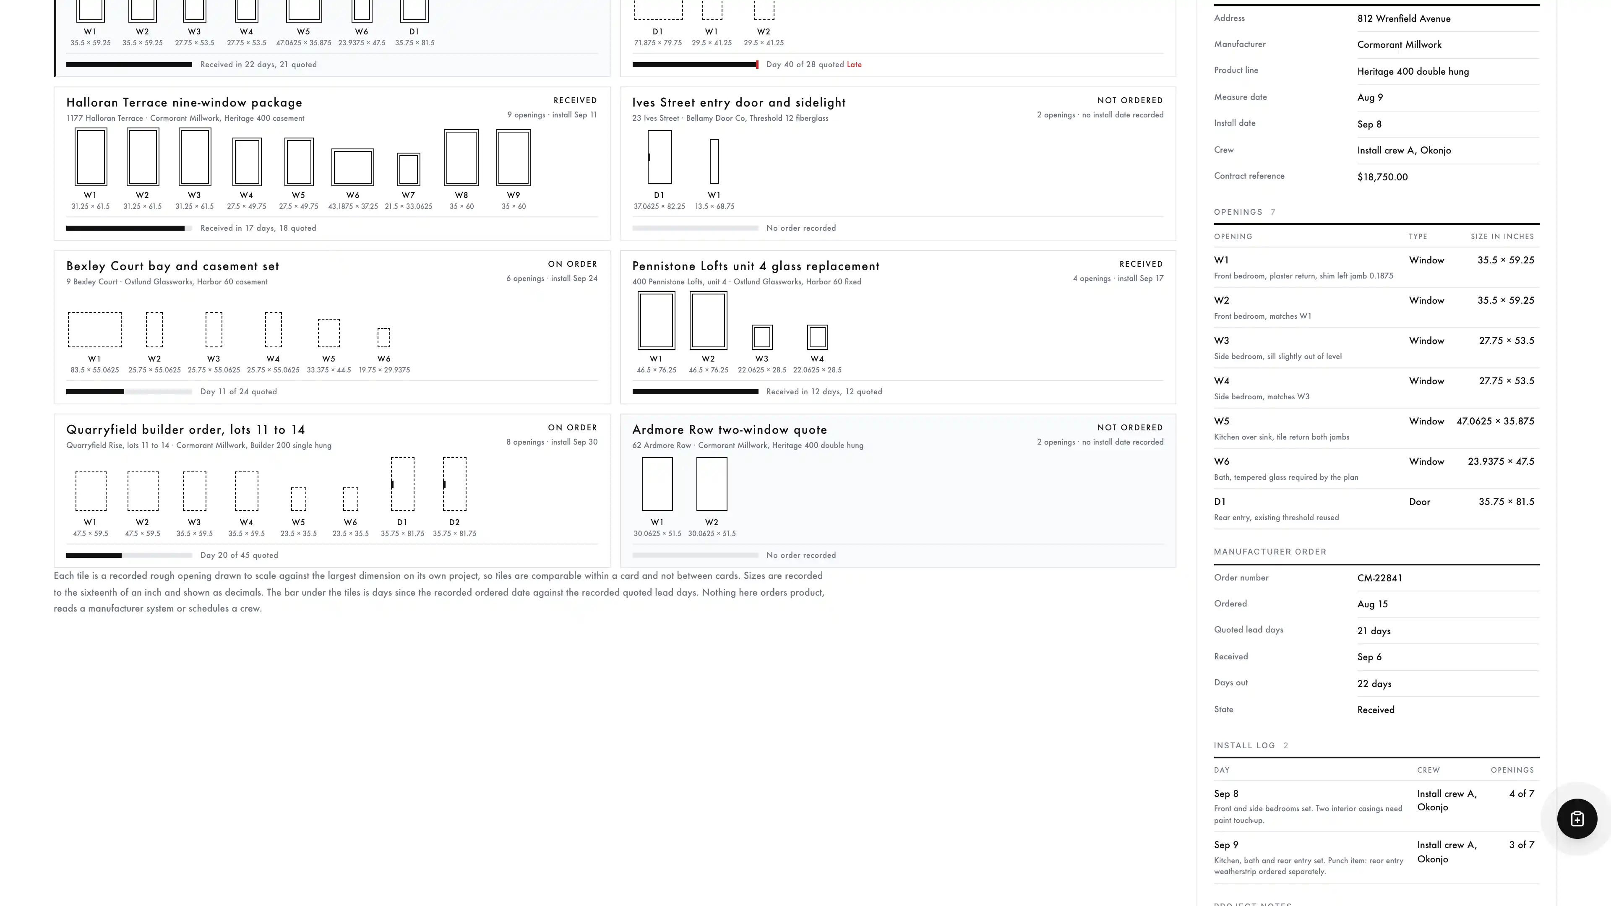Open the Ives Street entry door and sidelight card
1611x906 pixels.
point(897,164)
